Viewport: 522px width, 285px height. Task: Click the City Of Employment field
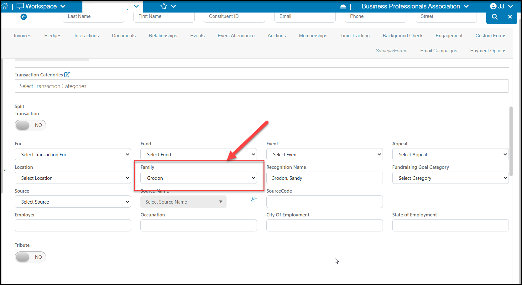[325, 225]
